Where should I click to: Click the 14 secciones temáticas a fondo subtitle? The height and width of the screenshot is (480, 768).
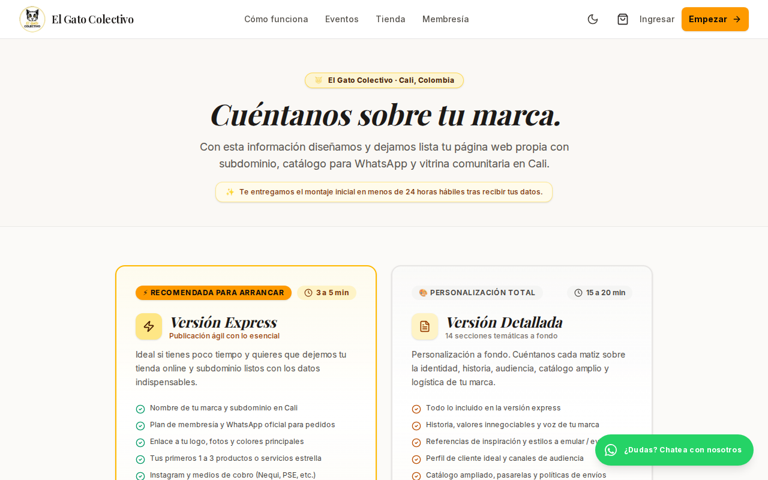pyautogui.click(x=502, y=336)
